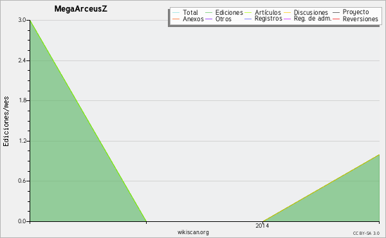Viewport: 386px width, 238px height.
Task: Select the Ediciones legend entry
Action: click(x=224, y=12)
